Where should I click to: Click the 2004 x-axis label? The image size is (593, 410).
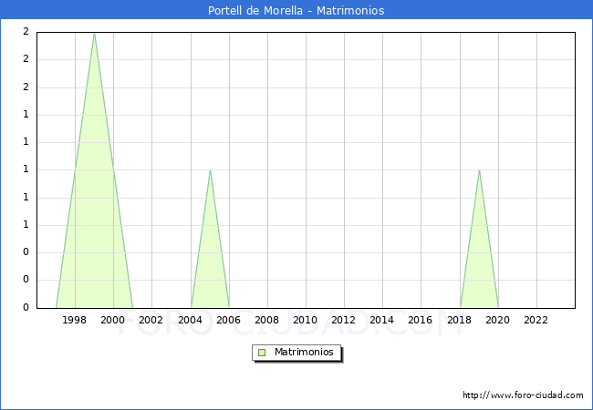click(x=191, y=320)
